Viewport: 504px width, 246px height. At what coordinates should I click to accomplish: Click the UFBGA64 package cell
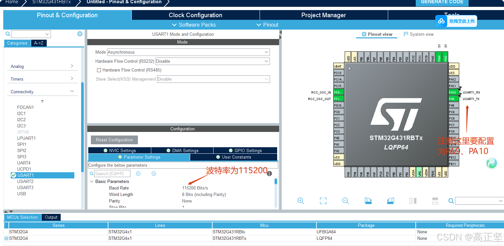pyautogui.click(x=366, y=232)
